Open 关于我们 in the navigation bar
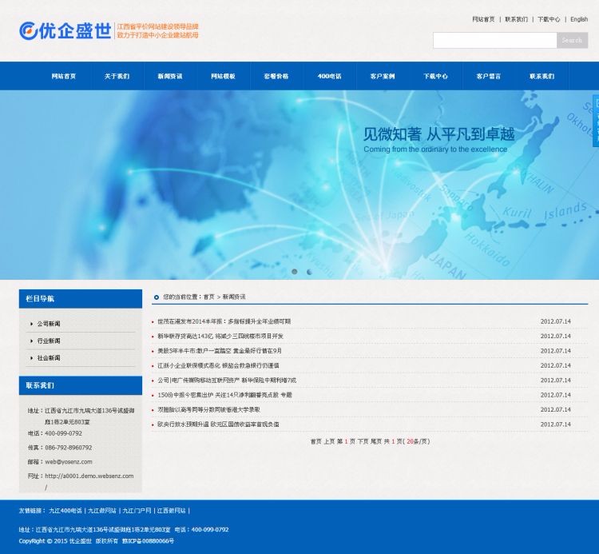Screen dimensions: 599x554 [x=117, y=76]
